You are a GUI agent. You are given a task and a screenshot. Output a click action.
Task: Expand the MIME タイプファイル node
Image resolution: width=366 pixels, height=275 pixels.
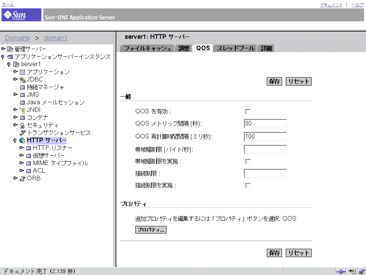[22, 163]
